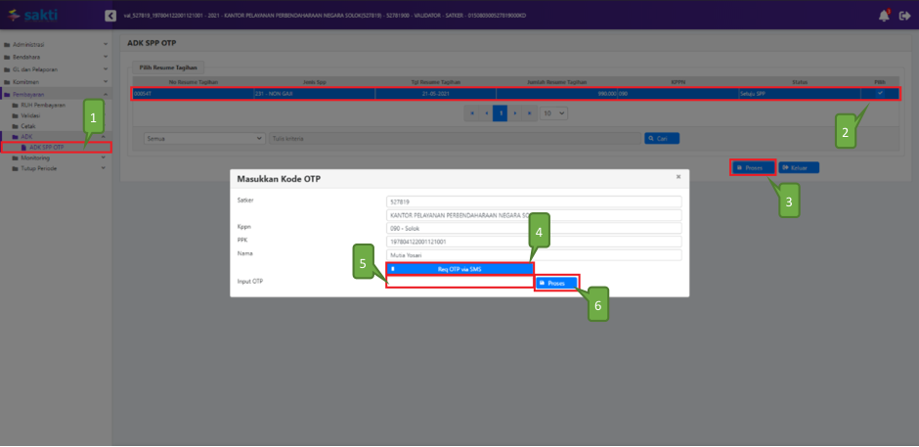Open the rows-per-page dropdown showing 10
Viewport: 919px width, 447px height.
553,113
